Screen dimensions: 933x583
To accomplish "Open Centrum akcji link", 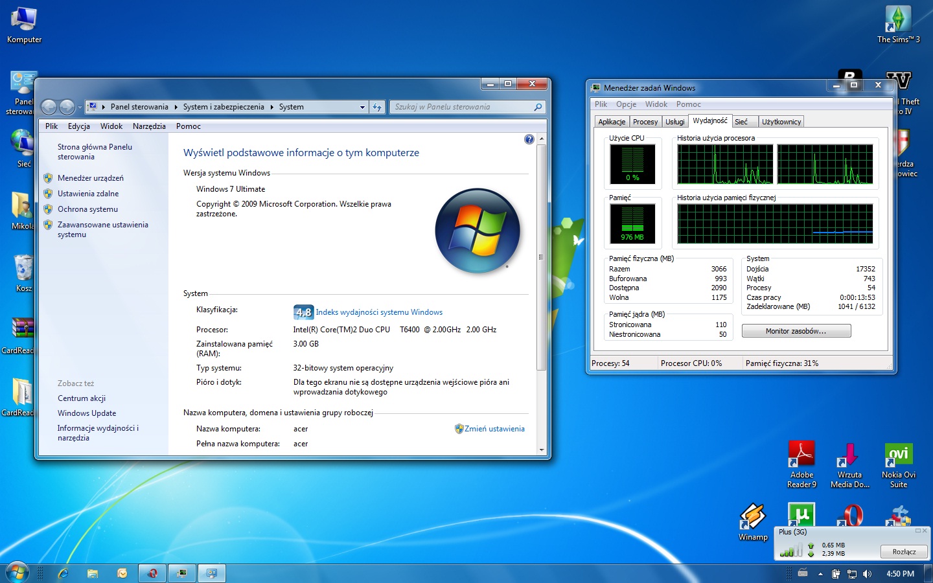I will [x=81, y=398].
